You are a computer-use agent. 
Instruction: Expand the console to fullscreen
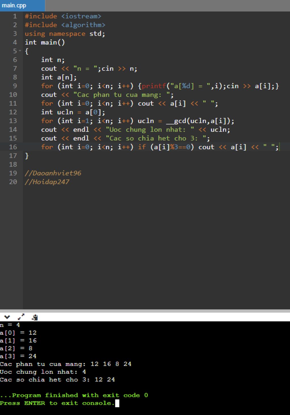click(x=21, y=317)
